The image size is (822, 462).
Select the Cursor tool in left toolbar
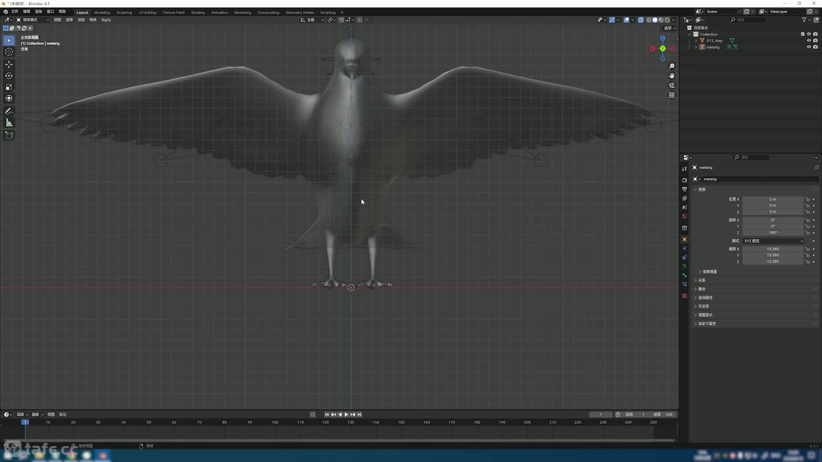(x=9, y=52)
